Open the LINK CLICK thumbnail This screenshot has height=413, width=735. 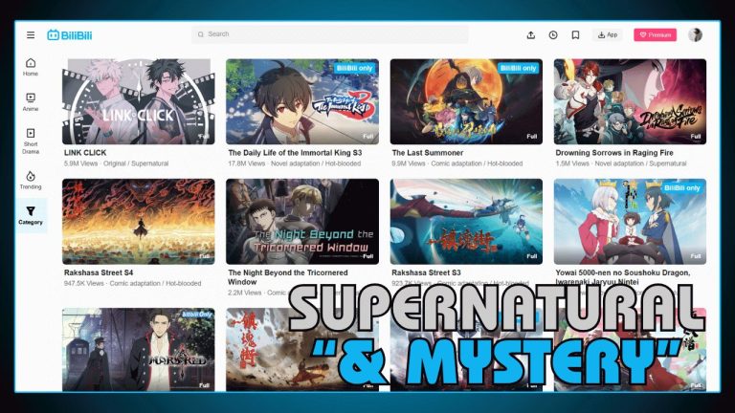(138, 101)
